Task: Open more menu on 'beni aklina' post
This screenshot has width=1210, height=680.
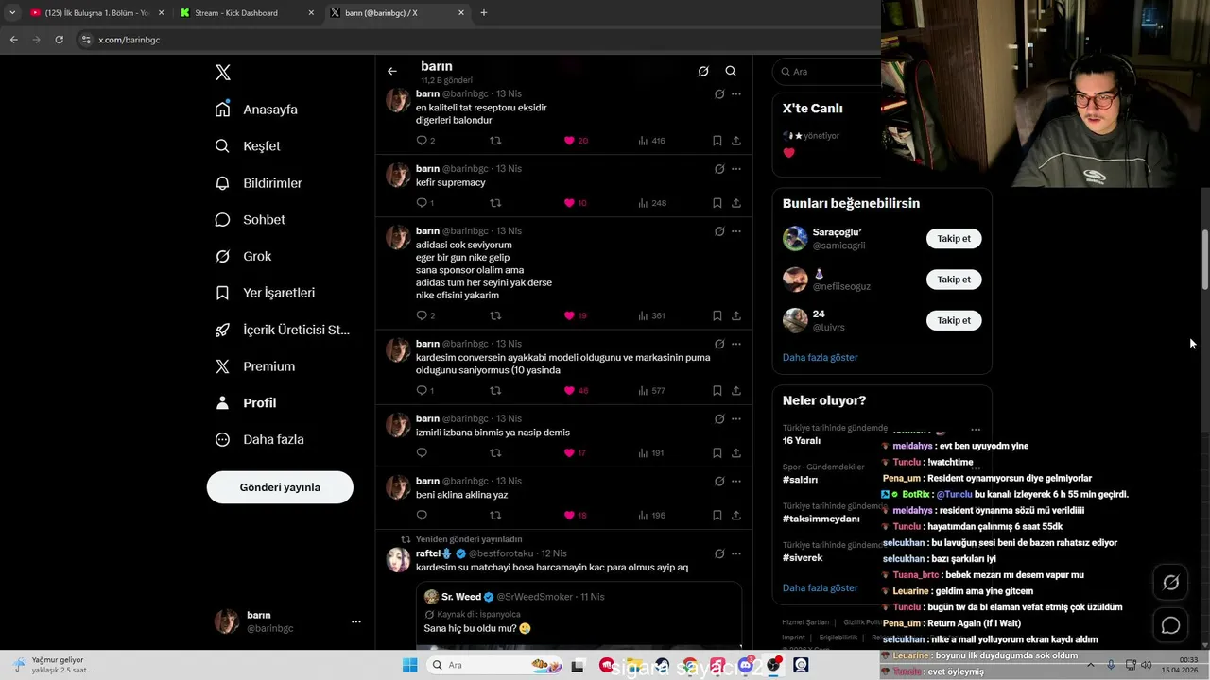Action: click(736, 481)
